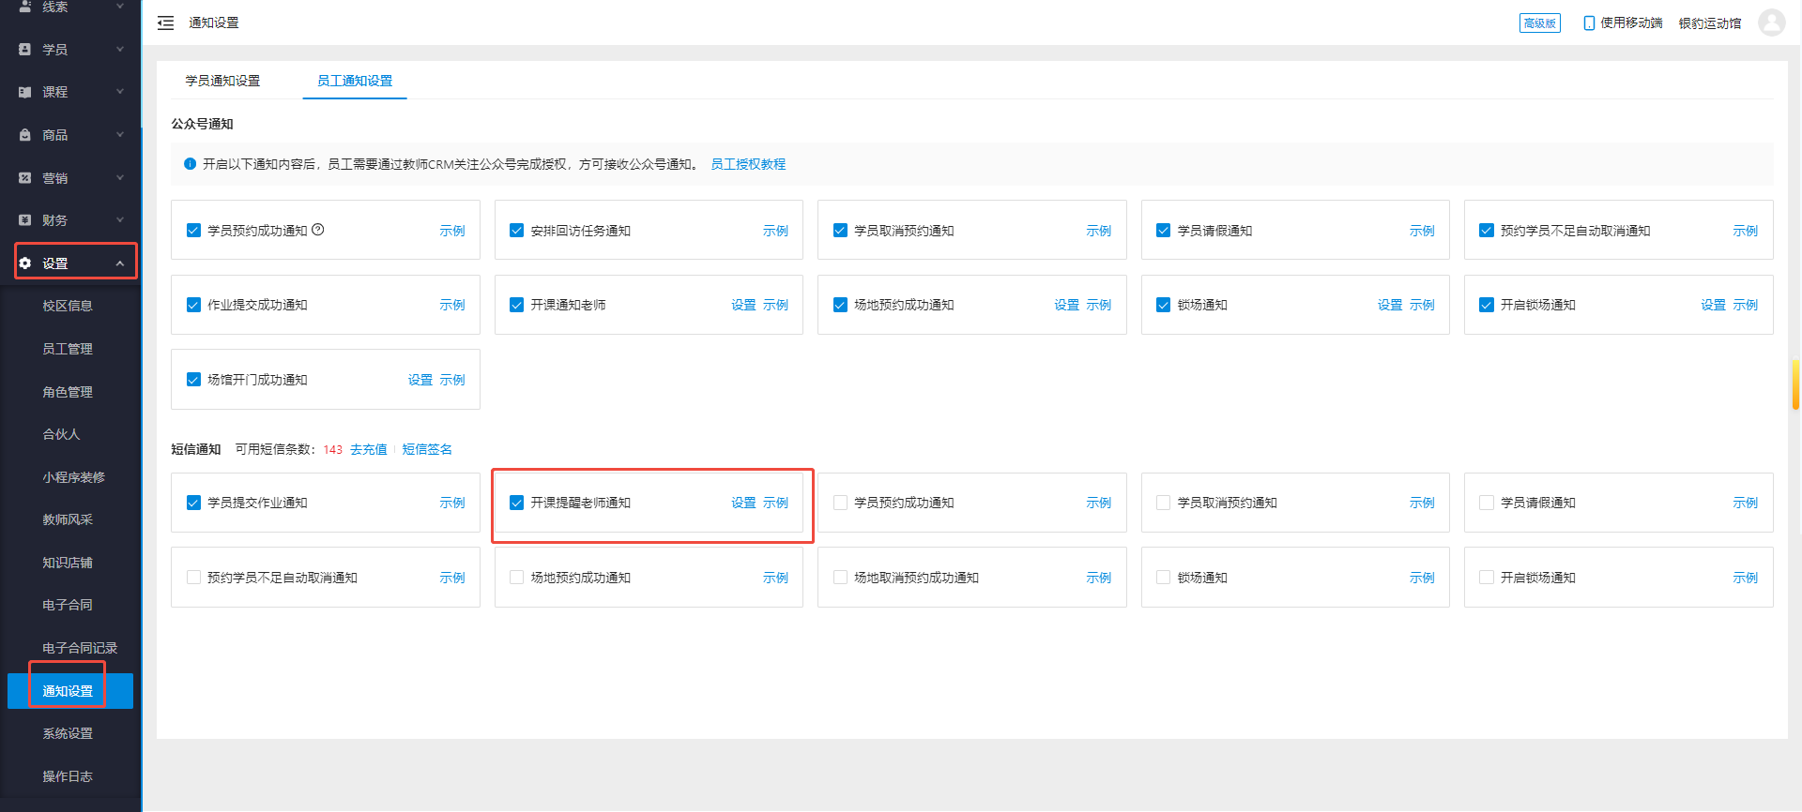
Task: Click the 学员 sidebar icon
Action: (25, 49)
